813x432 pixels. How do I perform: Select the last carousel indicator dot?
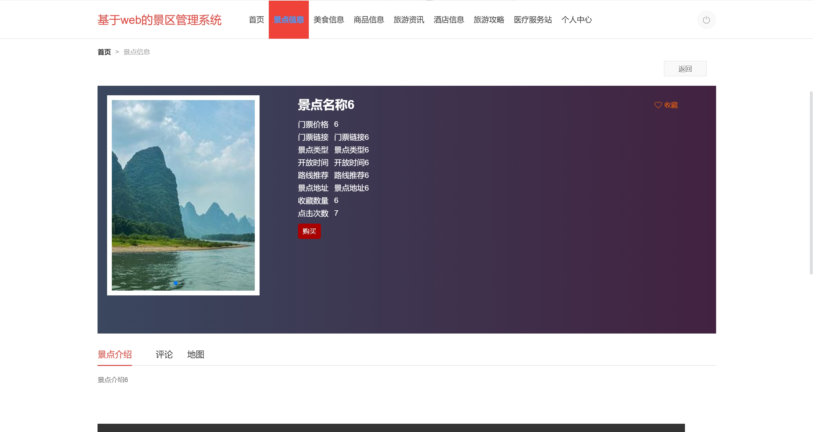(x=191, y=283)
